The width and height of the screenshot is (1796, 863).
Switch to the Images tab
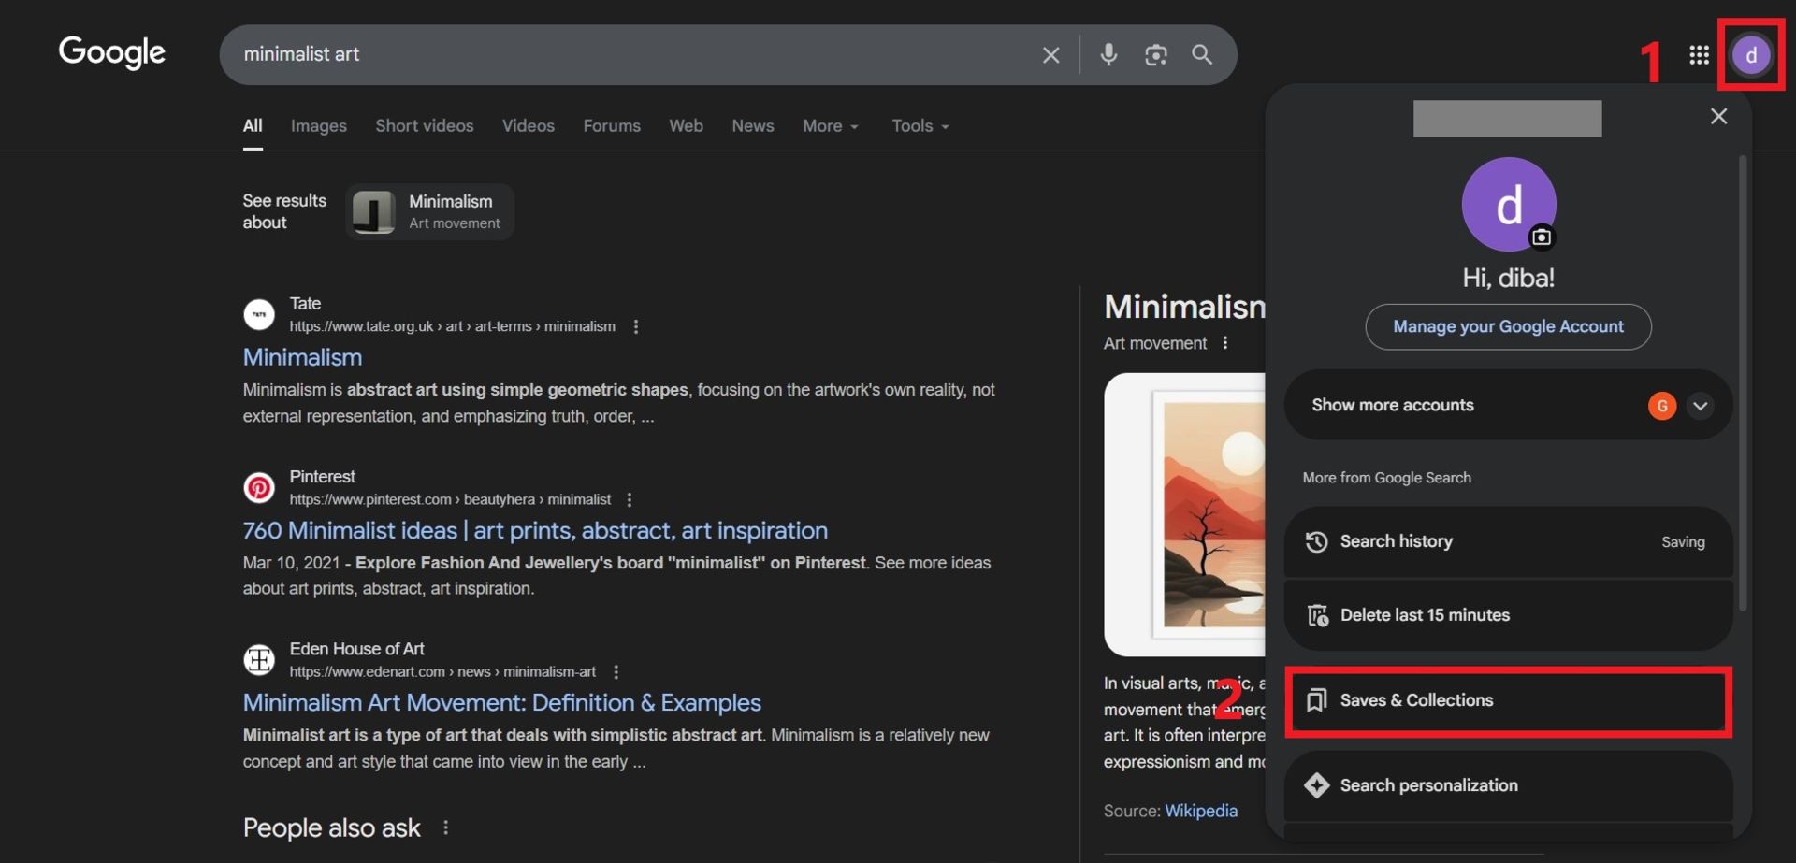(318, 126)
